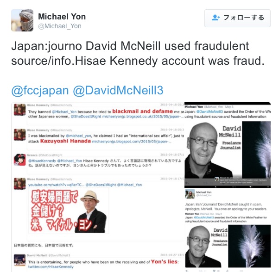Click the フォローする follow button

pos(237,18)
